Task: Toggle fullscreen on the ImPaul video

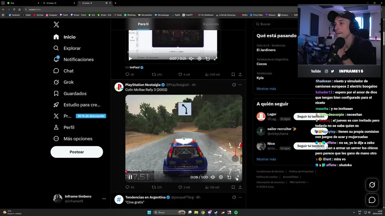Action: pos(215,59)
